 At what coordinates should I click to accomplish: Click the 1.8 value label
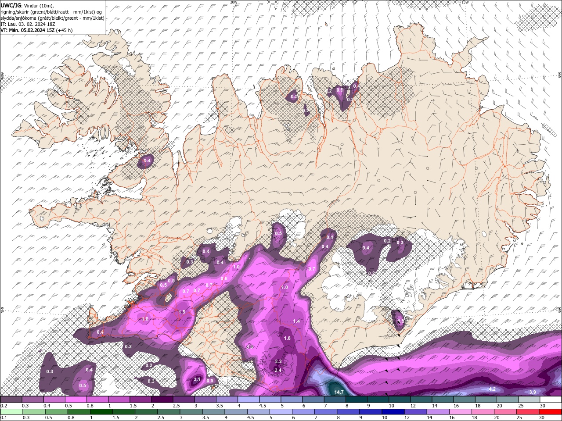click(287, 338)
